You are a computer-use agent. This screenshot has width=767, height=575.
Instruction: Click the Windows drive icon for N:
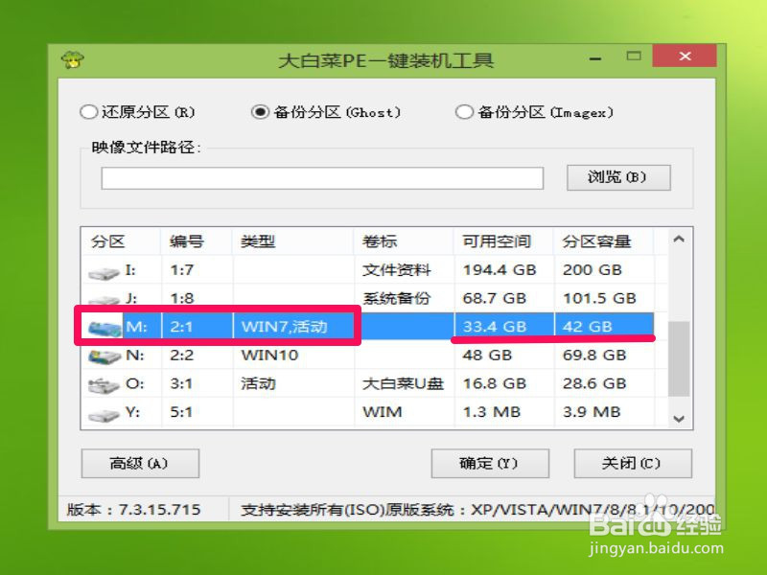point(105,356)
